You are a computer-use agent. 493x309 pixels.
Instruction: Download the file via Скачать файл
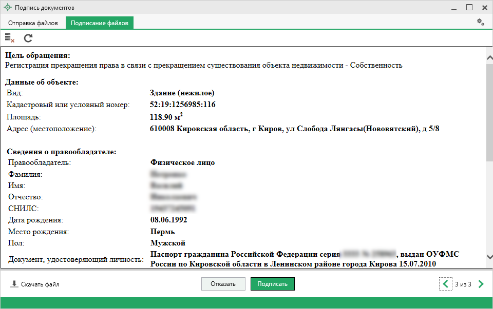pyautogui.click(x=35, y=284)
